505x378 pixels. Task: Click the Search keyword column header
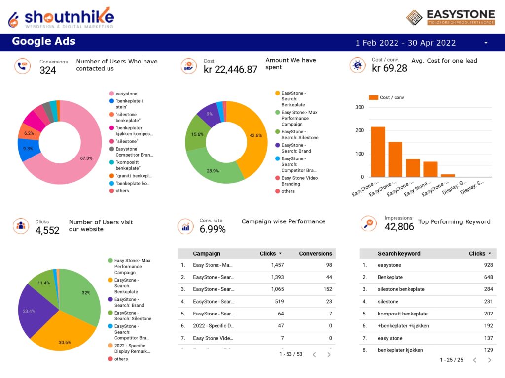pyautogui.click(x=399, y=254)
